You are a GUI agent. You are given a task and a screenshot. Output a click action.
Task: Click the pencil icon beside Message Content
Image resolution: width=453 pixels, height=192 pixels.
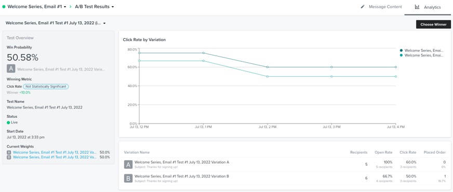pyautogui.click(x=363, y=7)
